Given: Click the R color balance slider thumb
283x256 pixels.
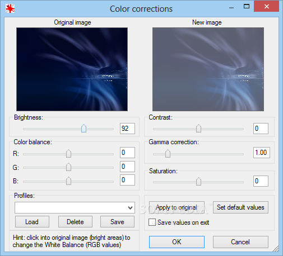Looking at the screenshot, I should pyautogui.click(x=68, y=154).
